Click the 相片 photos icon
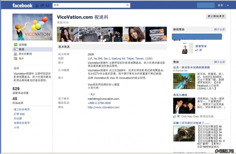Image resolution: width=236 pixels, height=154 pixels. coord(15,58)
